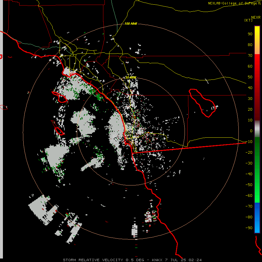Click the 40 value on velocity scale

[x=250, y=88]
